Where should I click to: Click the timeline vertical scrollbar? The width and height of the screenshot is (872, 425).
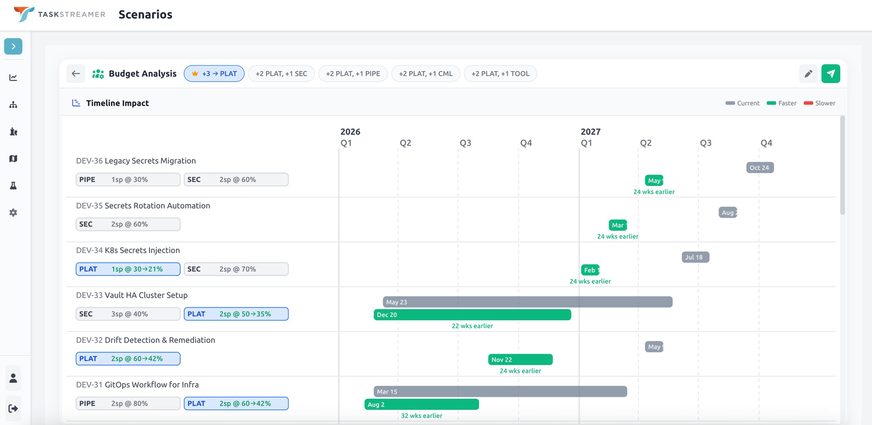843,165
